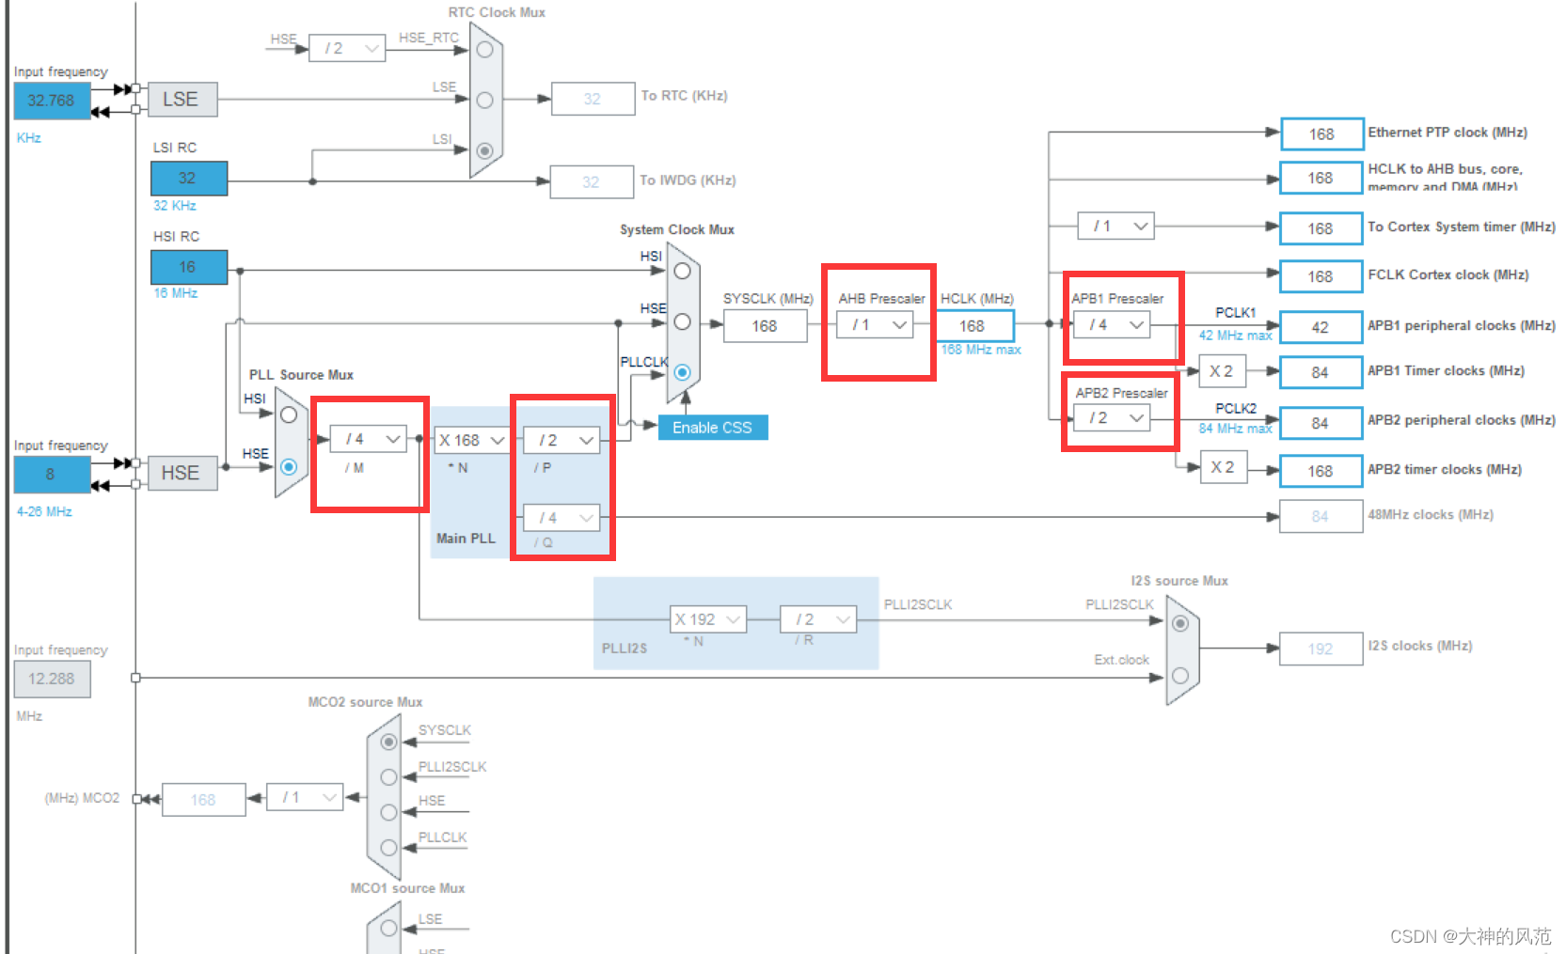Click the '4-26 MHz' HSE range text
Image resolution: width=1566 pixels, height=954 pixels.
coord(44,512)
